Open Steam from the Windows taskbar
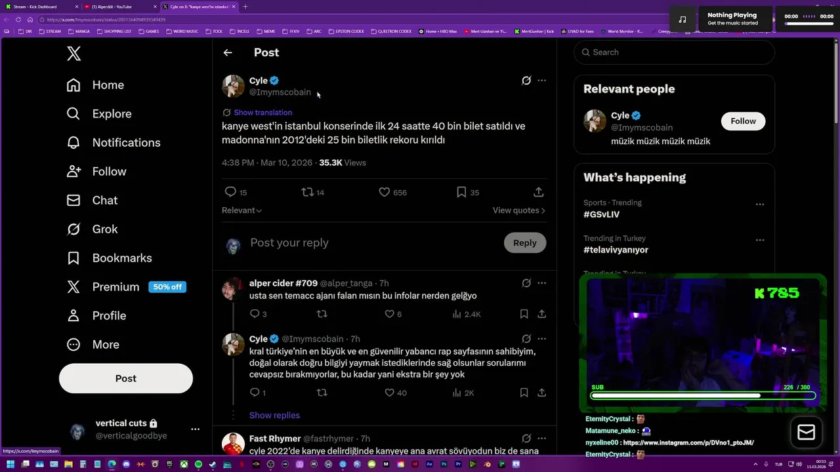This screenshot has height=472, width=840. [x=213, y=464]
